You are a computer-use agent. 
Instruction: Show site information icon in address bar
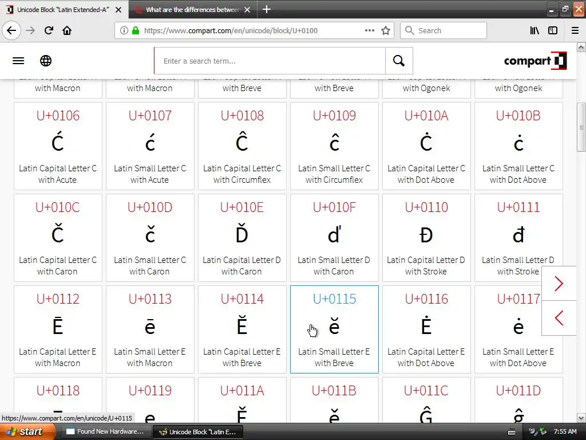[x=124, y=30]
